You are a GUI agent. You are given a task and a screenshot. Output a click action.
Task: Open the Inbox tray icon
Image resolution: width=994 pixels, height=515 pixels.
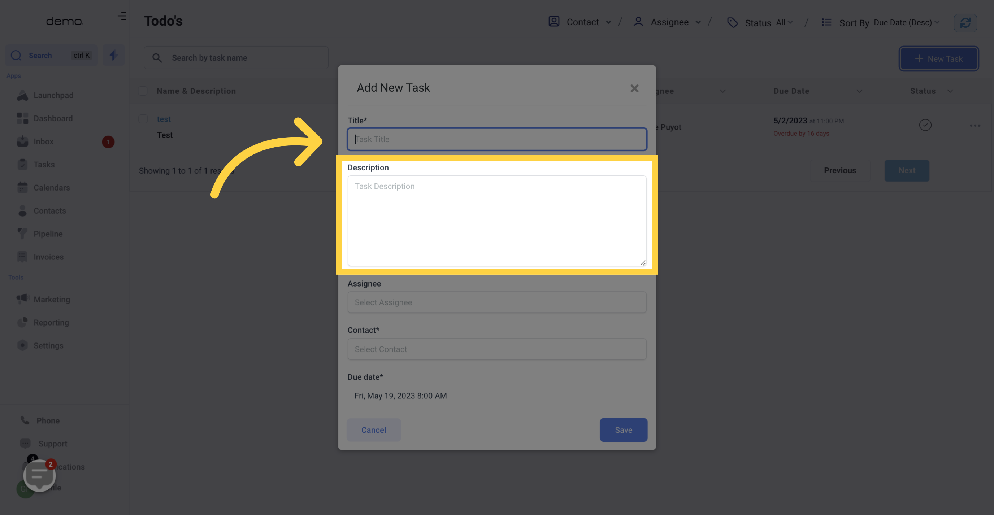22,141
